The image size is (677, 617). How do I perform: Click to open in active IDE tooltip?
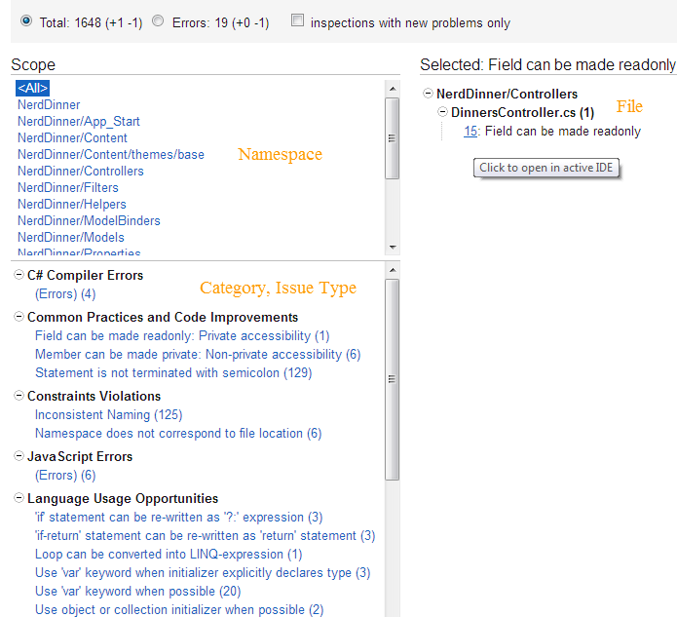pyautogui.click(x=547, y=168)
